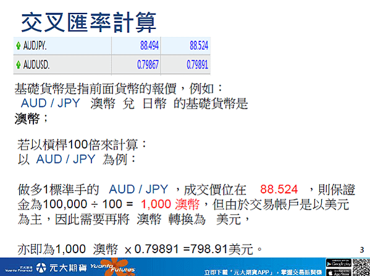
Task: Click the App Store download badge
Action: (338, 272)
